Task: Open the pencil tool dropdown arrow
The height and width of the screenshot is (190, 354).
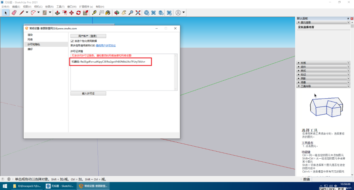Action: tap(27, 13)
